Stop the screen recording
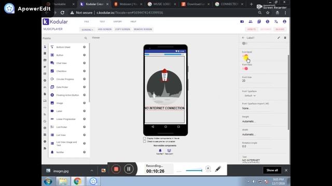Screen dimensions: 332x186 click(116, 169)
